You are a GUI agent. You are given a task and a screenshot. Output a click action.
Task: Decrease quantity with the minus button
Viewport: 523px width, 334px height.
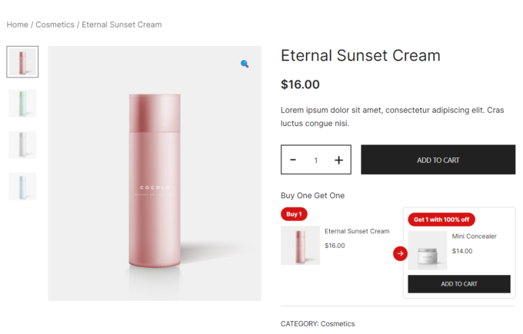293,160
